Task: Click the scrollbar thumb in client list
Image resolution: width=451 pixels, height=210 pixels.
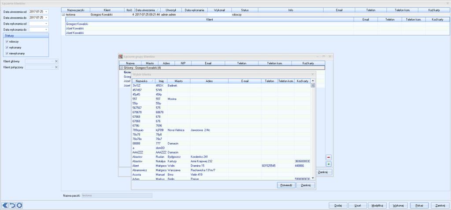Action: (313, 85)
